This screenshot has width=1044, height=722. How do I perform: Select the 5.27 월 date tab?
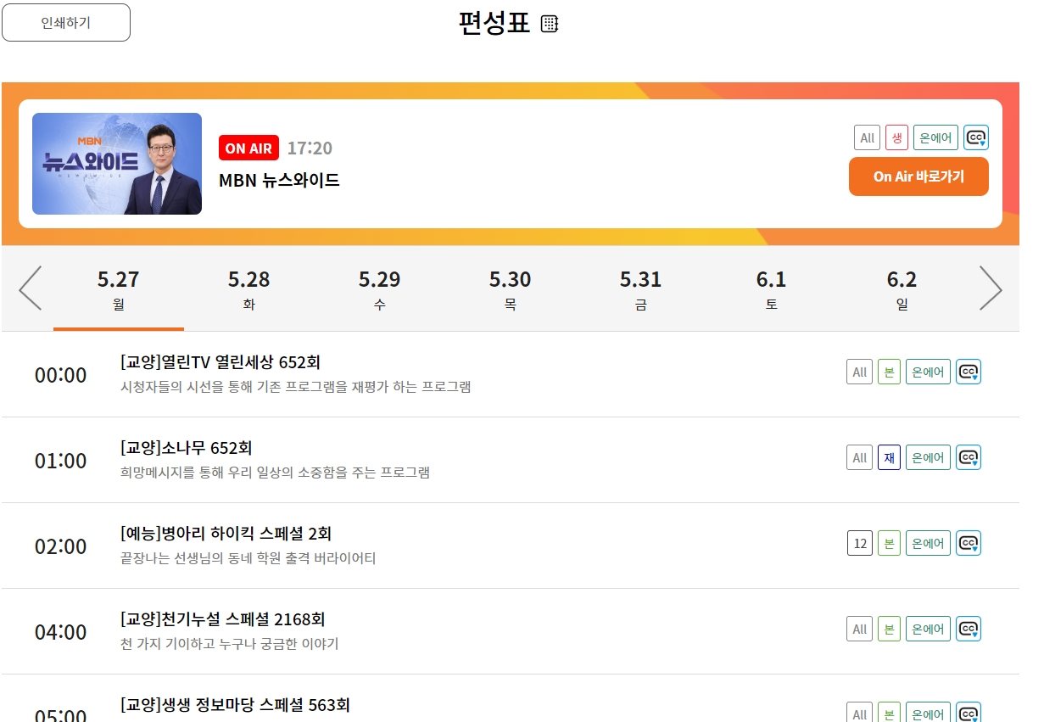[x=119, y=289]
